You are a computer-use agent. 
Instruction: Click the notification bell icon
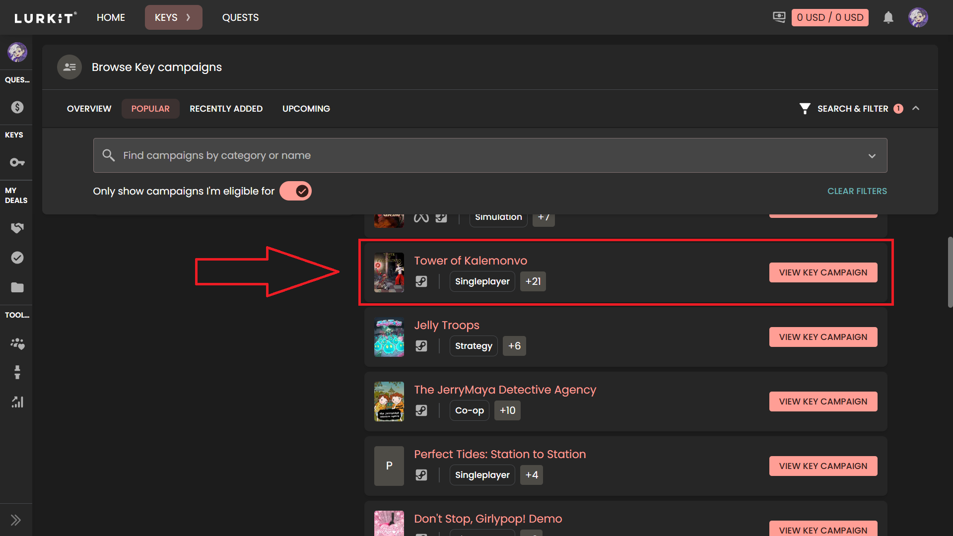(888, 18)
